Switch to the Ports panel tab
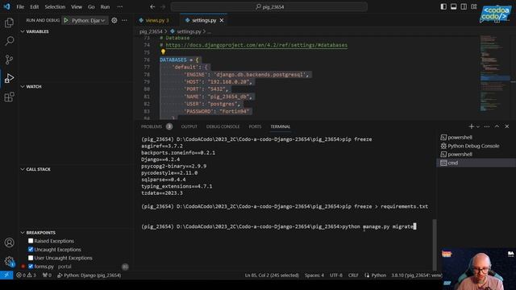The width and height of the screenshot is (516, 290). (255, 126)
